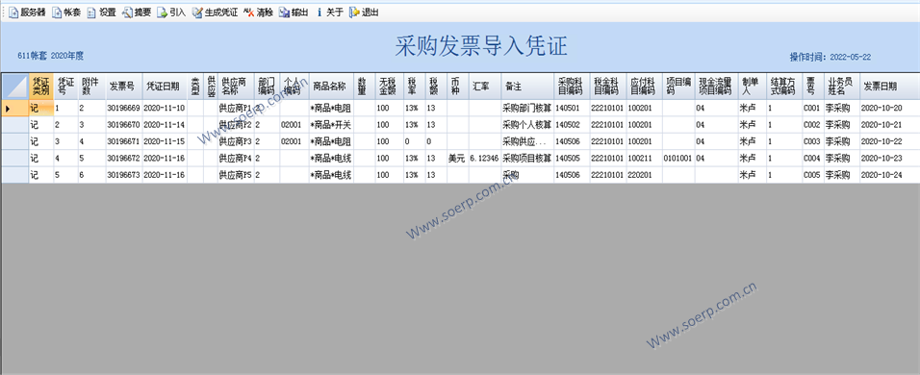Click the 商品名称 column header
Viewport: 920px width, 375px height.
[x=331, y=87]
